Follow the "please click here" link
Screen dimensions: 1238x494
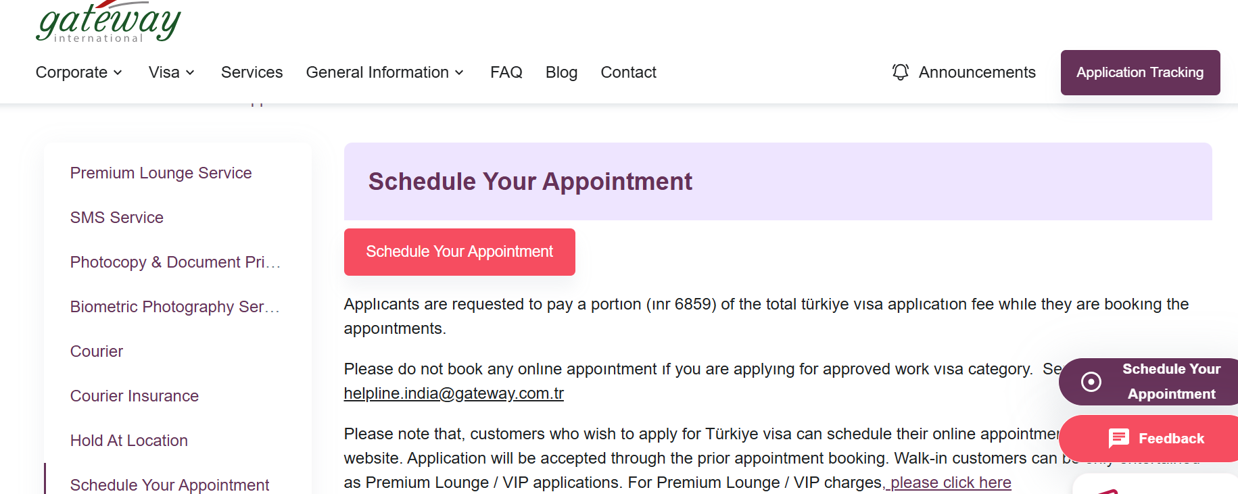click(x=950, y=483)
